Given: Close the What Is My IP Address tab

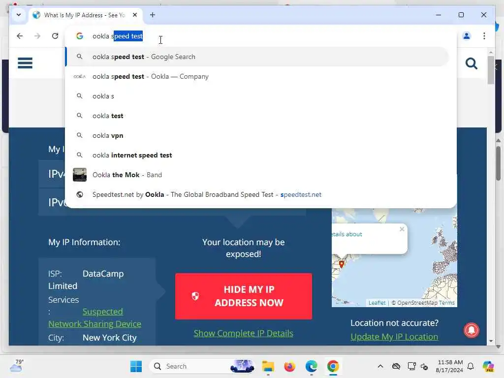Looking at the screenshot, I should (x=135, y=15).
